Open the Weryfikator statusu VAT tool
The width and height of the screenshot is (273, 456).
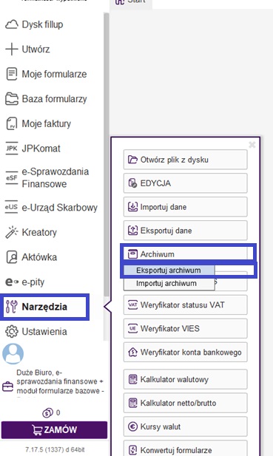click(x=185, y=304)
